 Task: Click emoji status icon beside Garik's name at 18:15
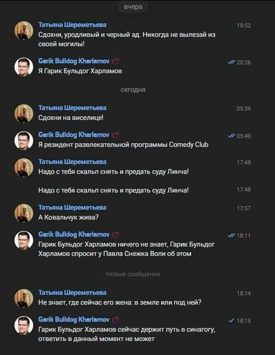coord(115,320)
